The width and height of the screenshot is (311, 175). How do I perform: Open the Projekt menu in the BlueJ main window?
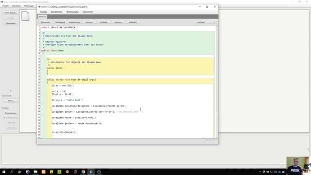(5, 6)
